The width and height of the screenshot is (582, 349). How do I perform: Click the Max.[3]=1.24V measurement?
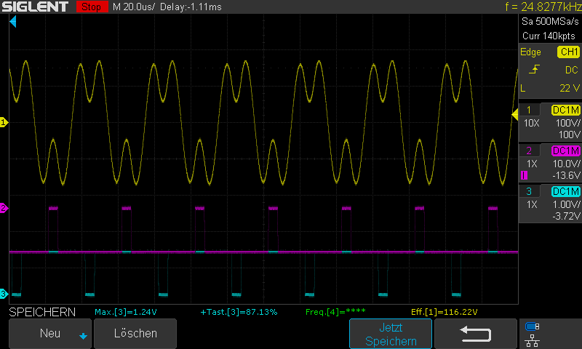[x=126, y=313]
